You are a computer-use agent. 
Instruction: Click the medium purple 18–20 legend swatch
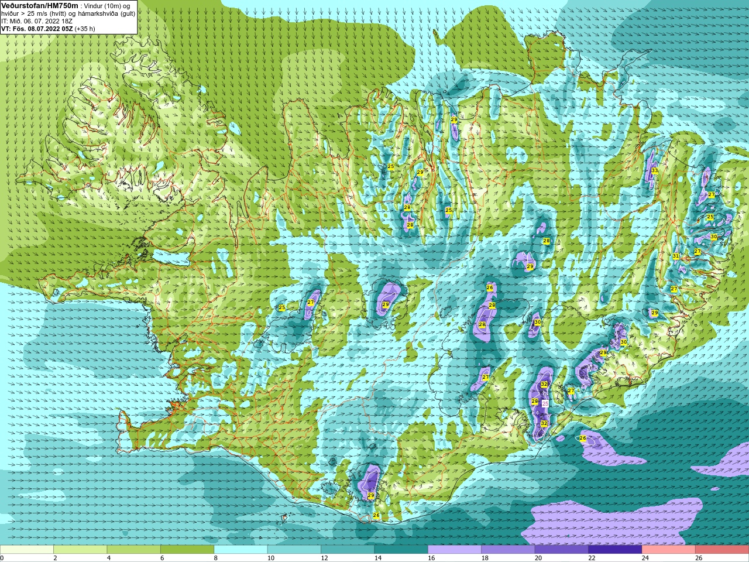coord(508,550)
